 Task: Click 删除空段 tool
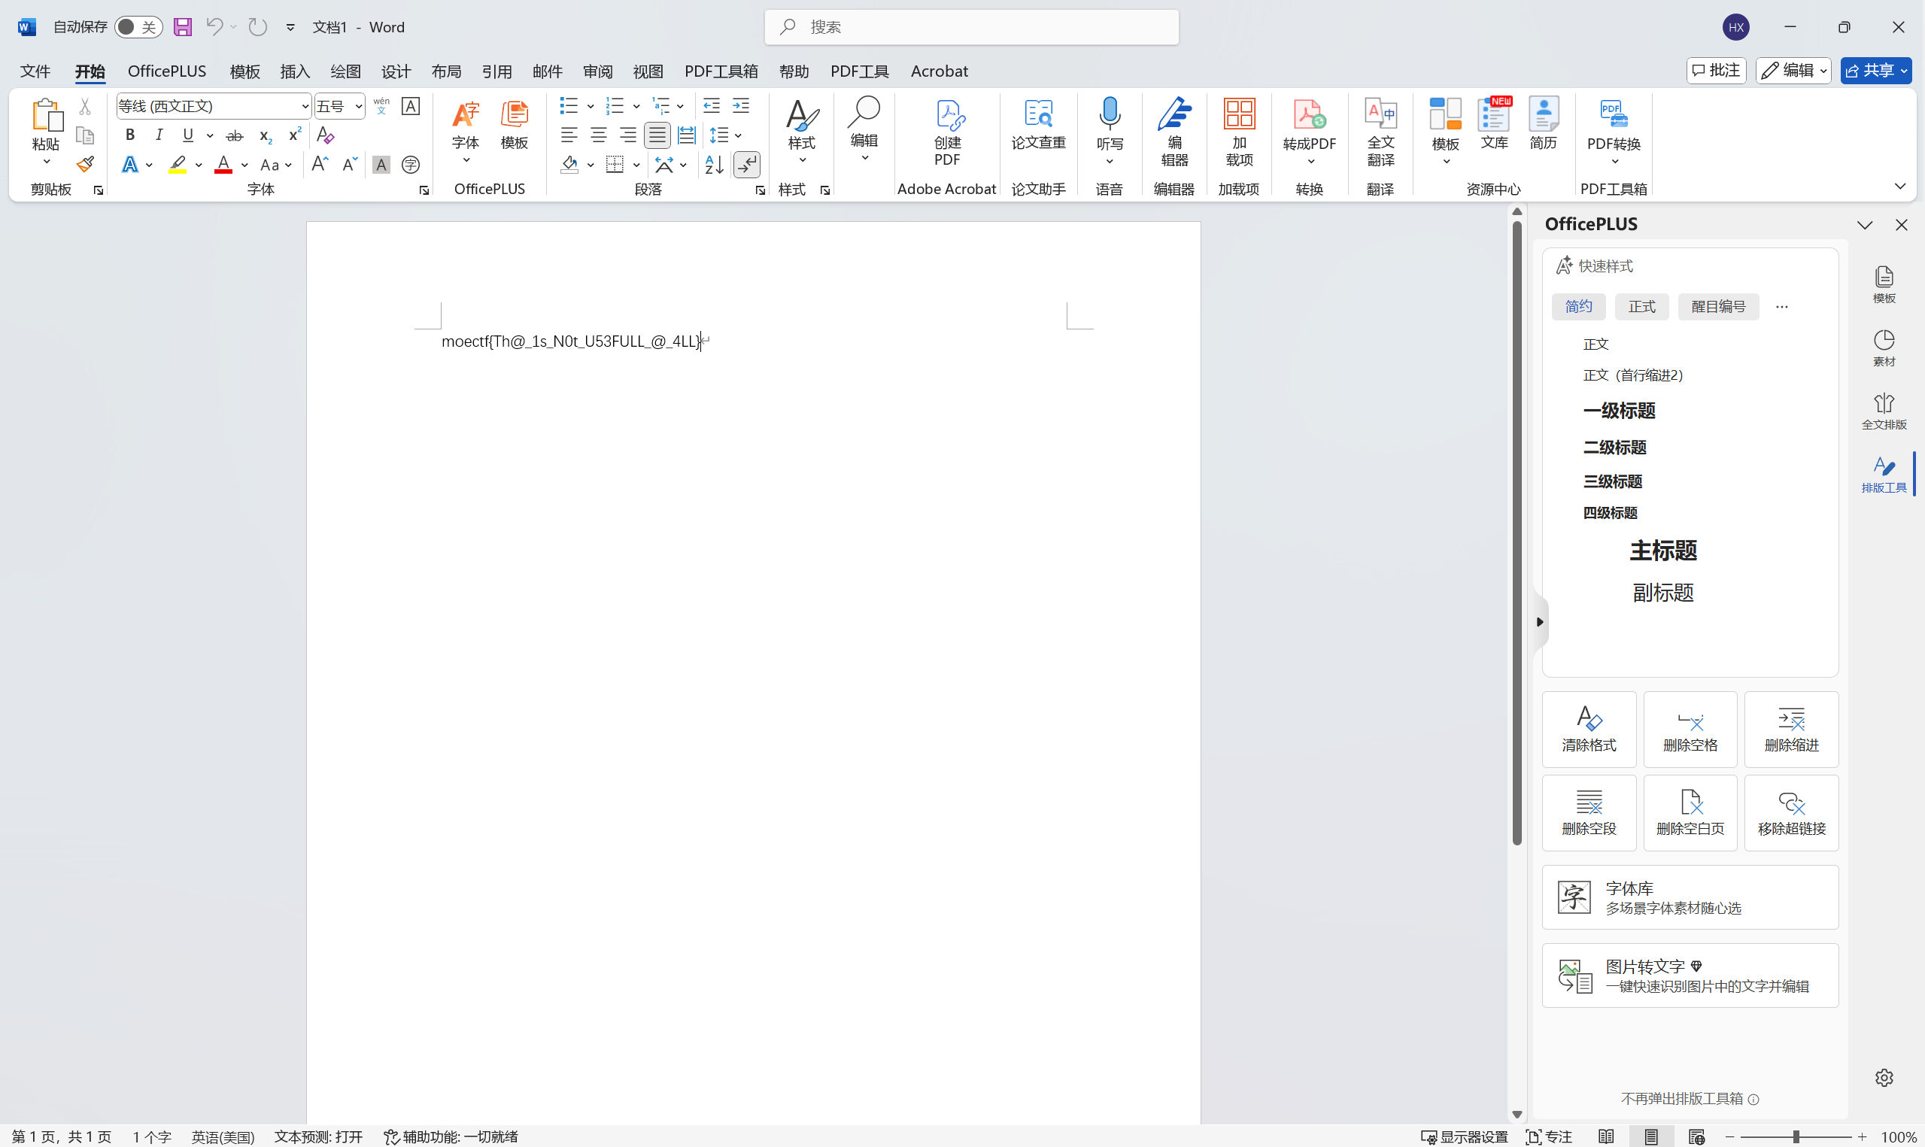(x=1589, y=812)
